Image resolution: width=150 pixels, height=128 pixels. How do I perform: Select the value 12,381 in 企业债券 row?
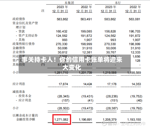pos(87,52)
